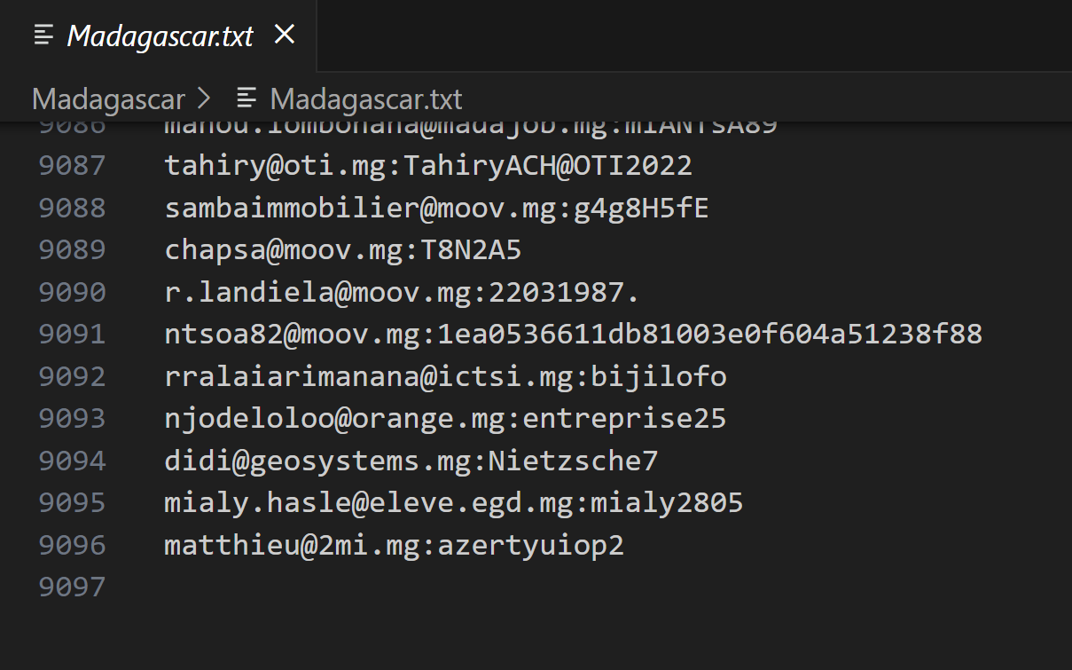Click line number 9088 in the gutter
Viewport: 1072px width, 670px height.
pyautogui.click(x=72, y=208)
